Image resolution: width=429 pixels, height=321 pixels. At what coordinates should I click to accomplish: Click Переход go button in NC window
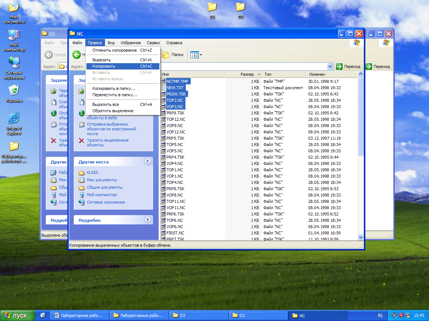tap(349, 67)
